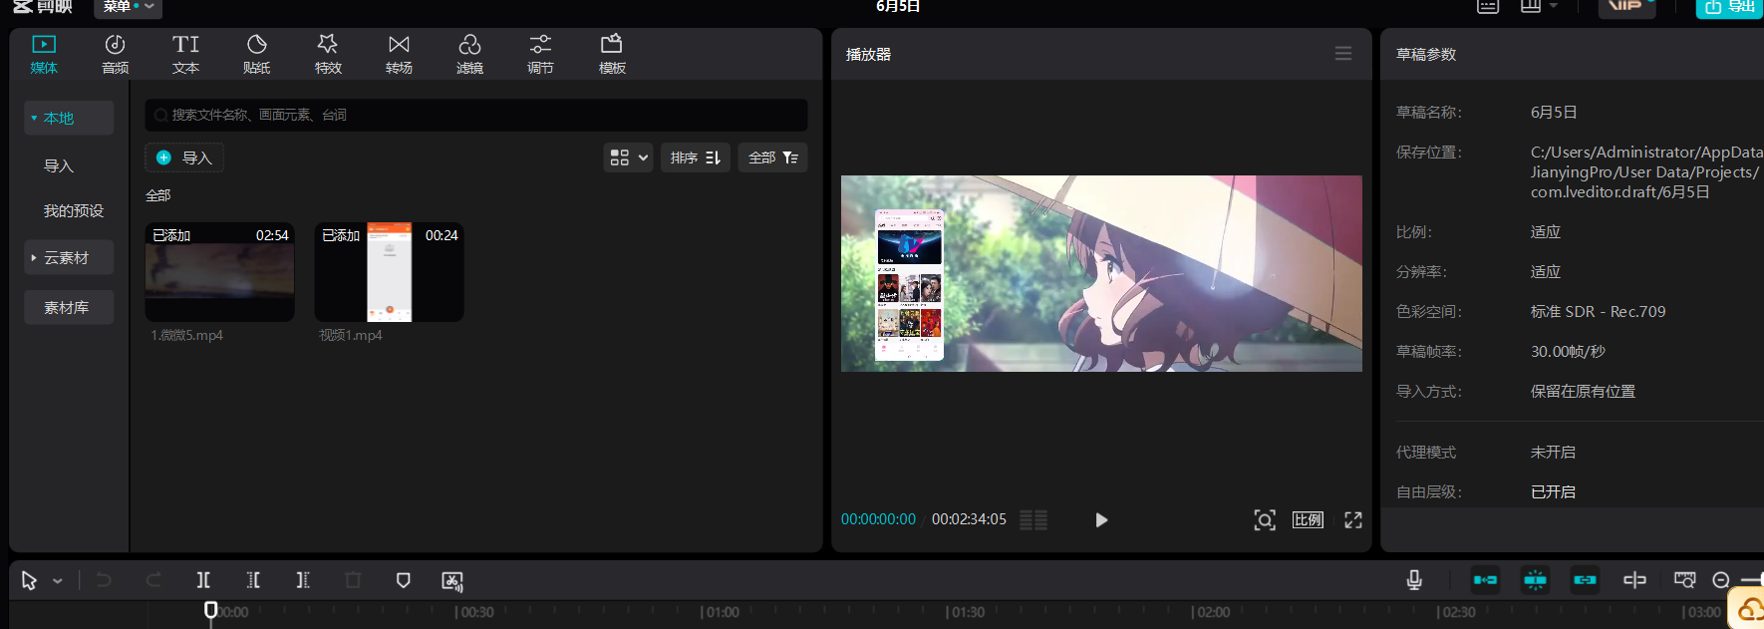Click the preview zoom-fit icon

1265,519
